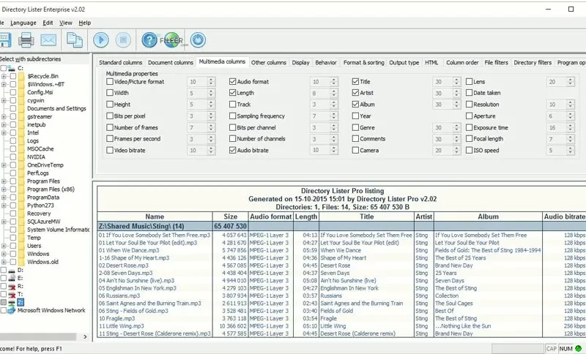Click the tree panel scroll-right arrow
Viewport: 586px width, 354px height.
point(85,337)
